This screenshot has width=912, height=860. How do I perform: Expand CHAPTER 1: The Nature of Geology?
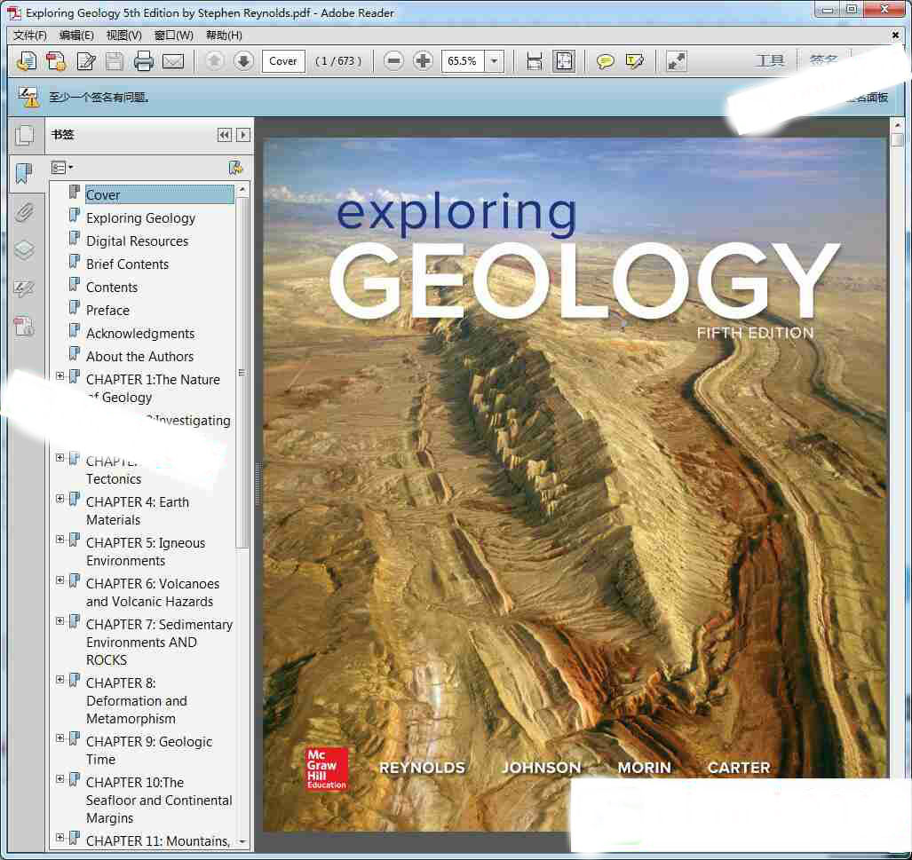point(59,376)
